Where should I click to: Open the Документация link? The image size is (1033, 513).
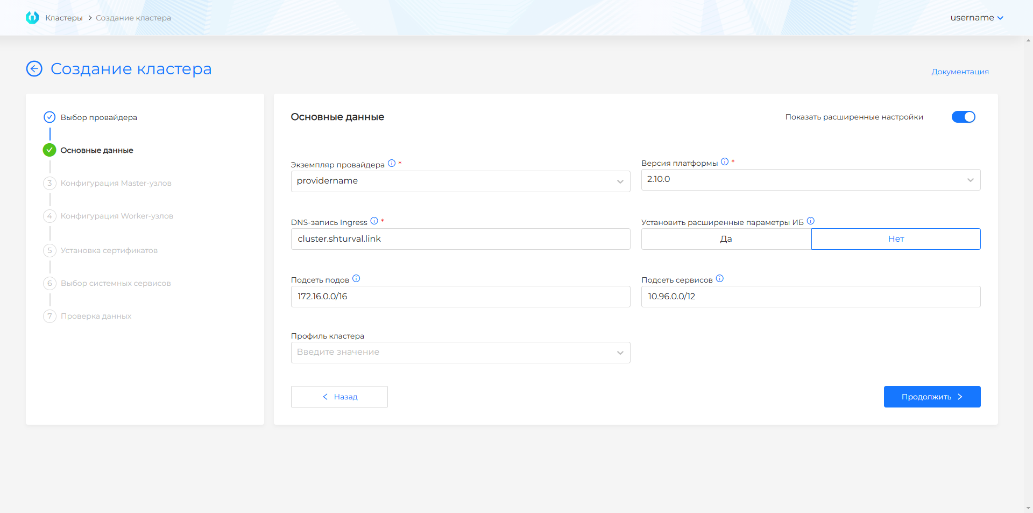click(x=960, y=71)
